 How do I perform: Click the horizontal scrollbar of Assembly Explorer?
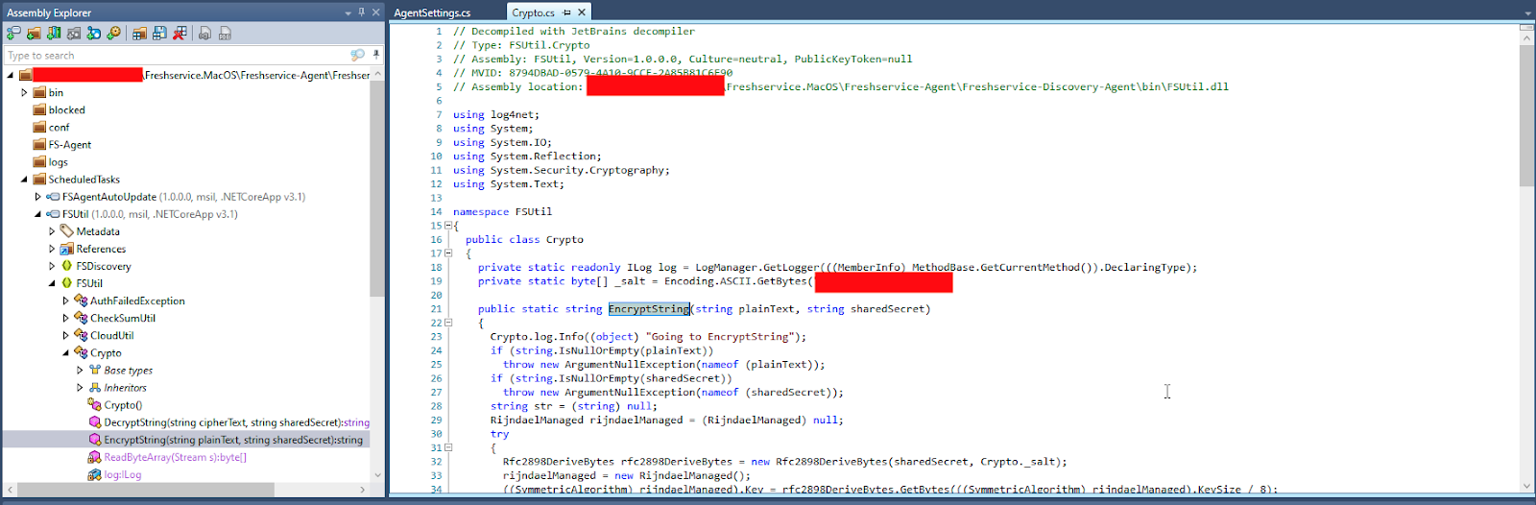pyautogui.click(x=144, y=490)
